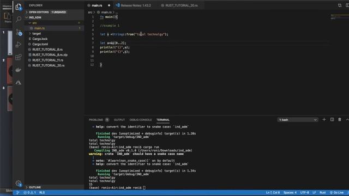349x196 pixels.
Task: Click the maximize panel chevron icon
Action: (x=347, y=120)
